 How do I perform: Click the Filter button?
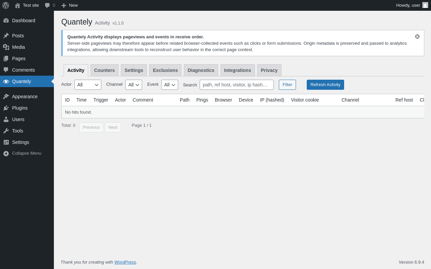click(x=287, y=85)
